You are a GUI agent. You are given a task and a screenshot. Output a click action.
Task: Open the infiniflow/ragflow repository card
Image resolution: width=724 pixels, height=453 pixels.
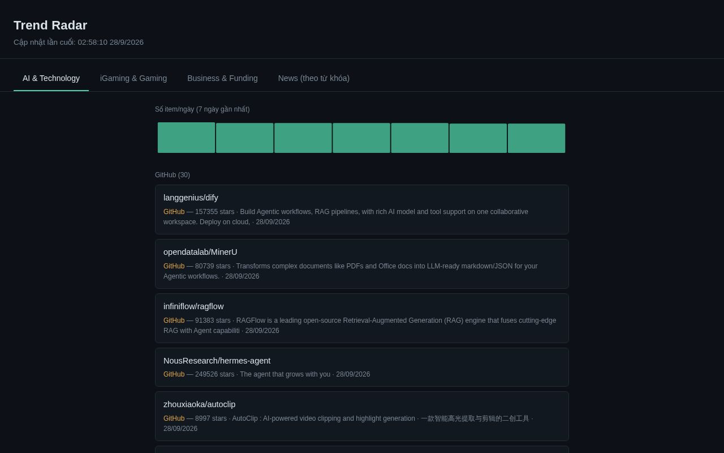(362, 318)
